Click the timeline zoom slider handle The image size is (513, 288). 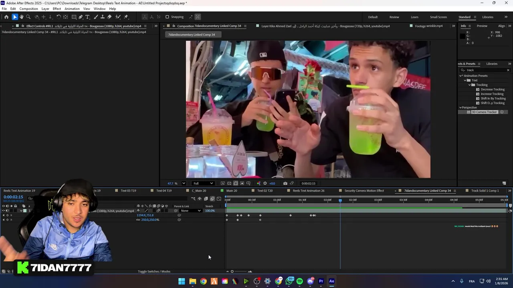[232, 272]
